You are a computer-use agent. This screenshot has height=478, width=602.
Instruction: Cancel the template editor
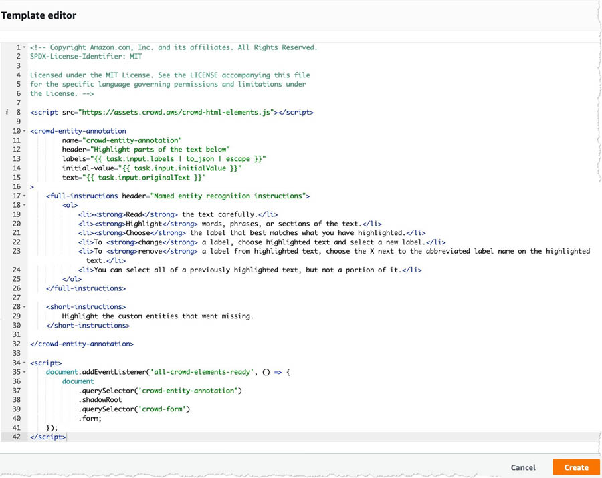point(523,467)
